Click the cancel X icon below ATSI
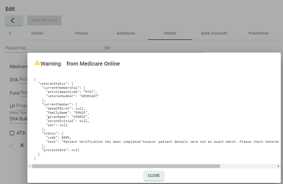Image resolution: width=283 pixels, height=184 pixels. point(22,145)
